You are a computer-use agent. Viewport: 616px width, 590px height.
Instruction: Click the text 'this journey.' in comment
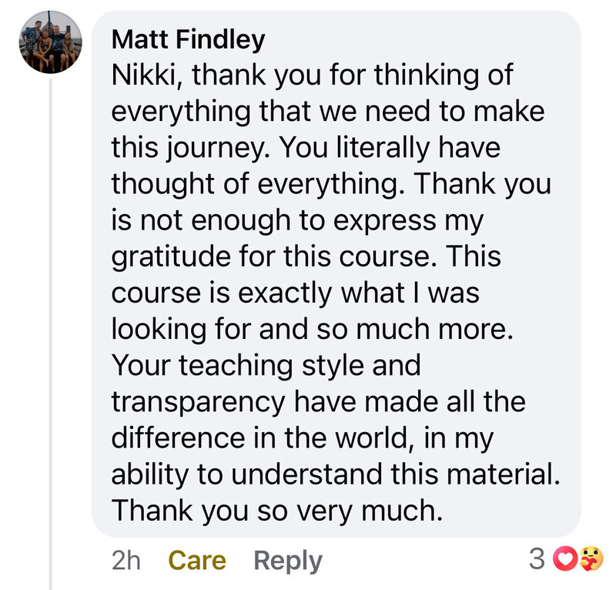coord(190,148)
